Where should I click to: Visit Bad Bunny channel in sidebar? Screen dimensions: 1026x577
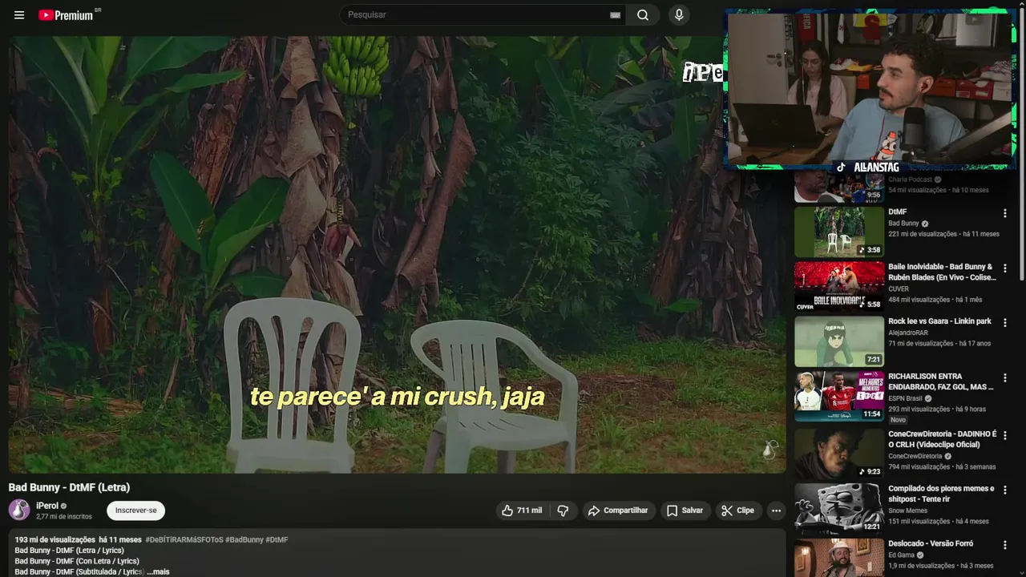tap(903, 224)
